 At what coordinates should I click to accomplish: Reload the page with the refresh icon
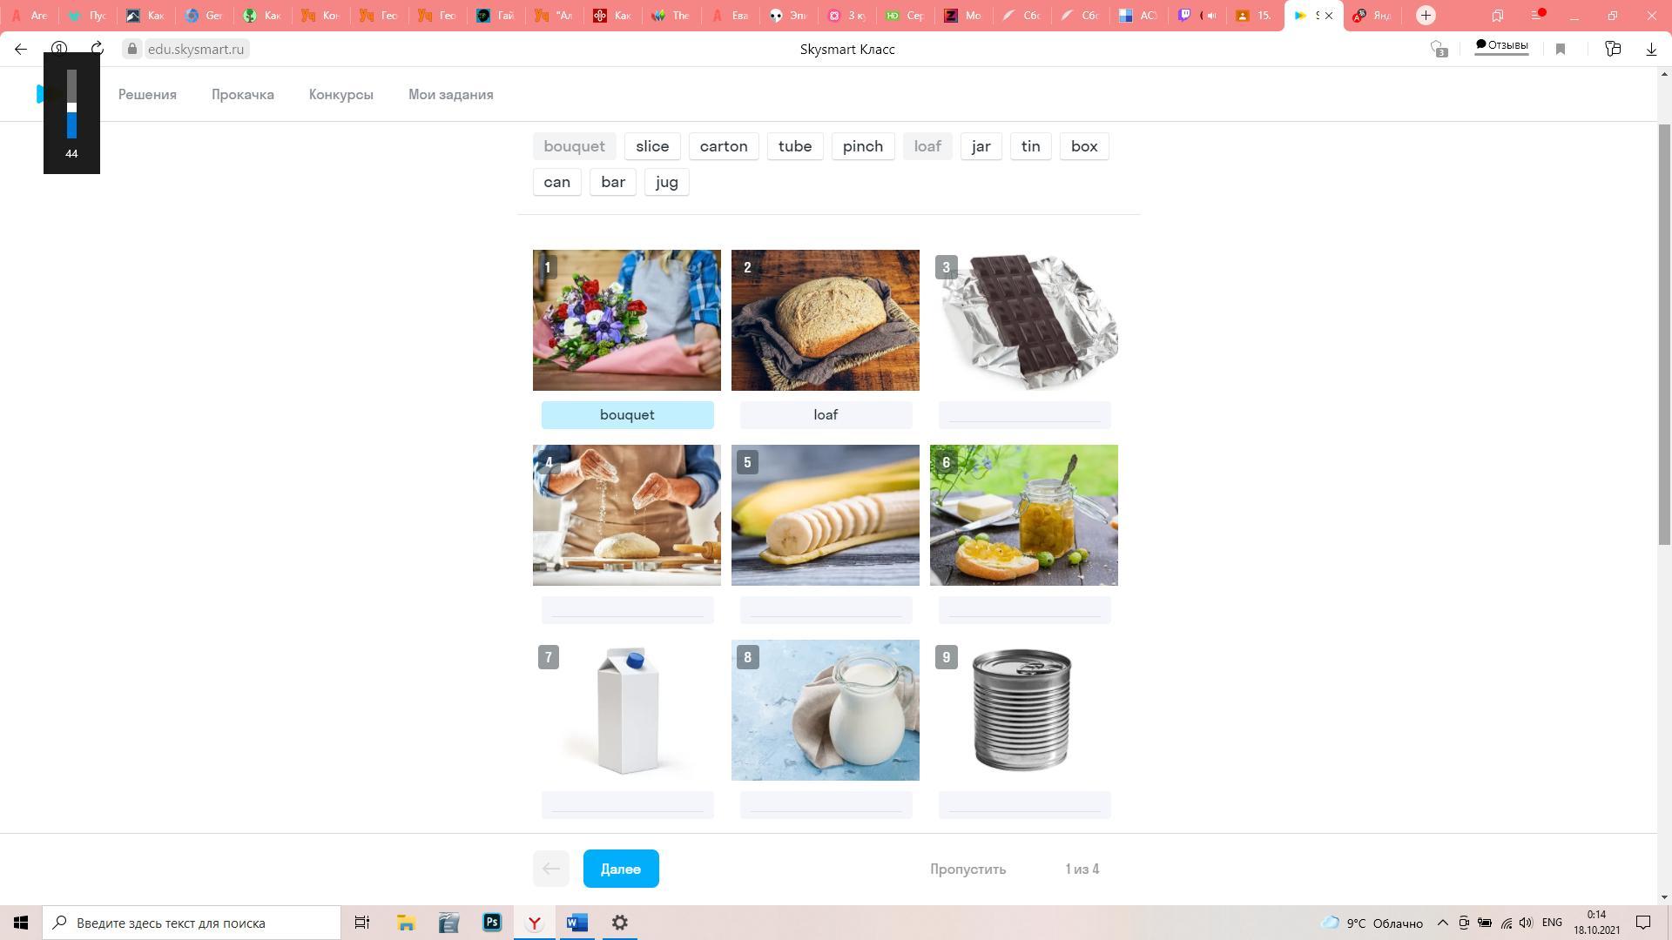98,49
